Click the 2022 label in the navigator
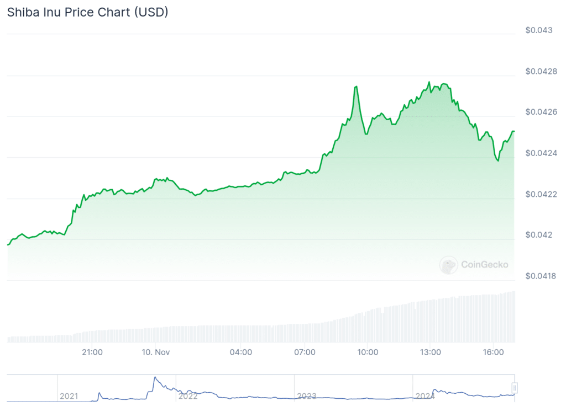Image resolution: width=566 pixels, height=412 pixels. pos(188,395)
